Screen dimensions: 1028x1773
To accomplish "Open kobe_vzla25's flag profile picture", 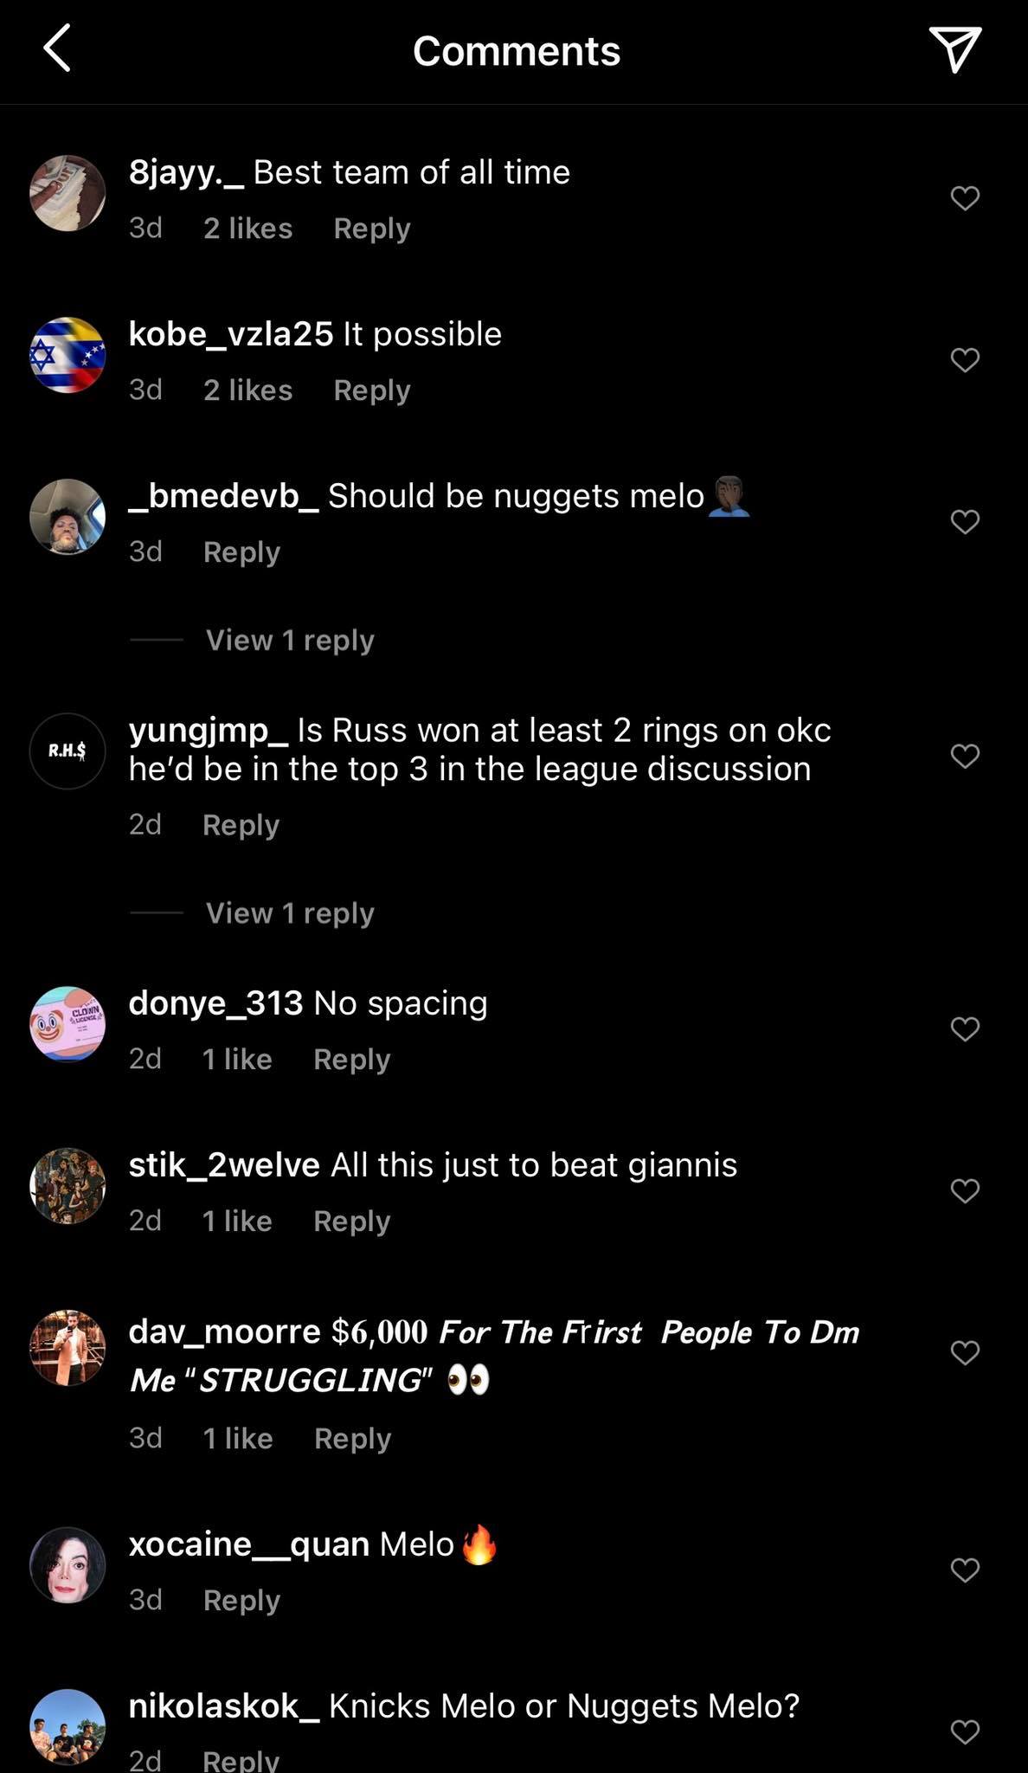I will tap(67, 355).
